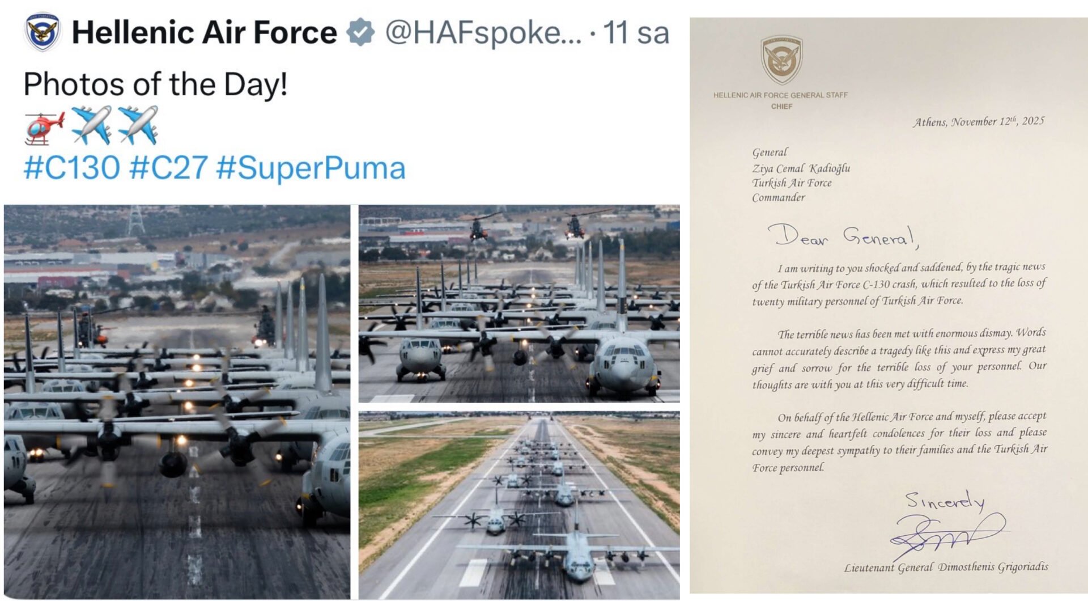Image resolution: width=1088 pixels, height=601 pixels.
Task: Follow the #SuperPuma hashtag link
Action: (x=311, y=168)
